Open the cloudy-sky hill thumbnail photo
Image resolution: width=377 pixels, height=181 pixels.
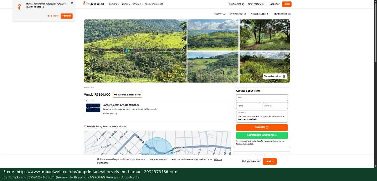213,35
